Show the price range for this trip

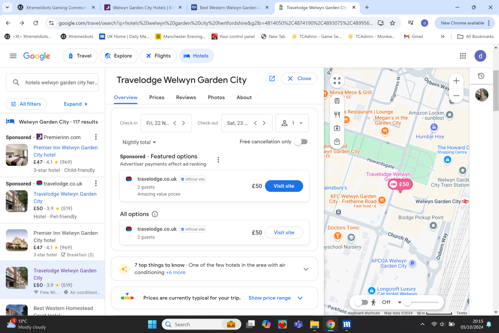269,298
